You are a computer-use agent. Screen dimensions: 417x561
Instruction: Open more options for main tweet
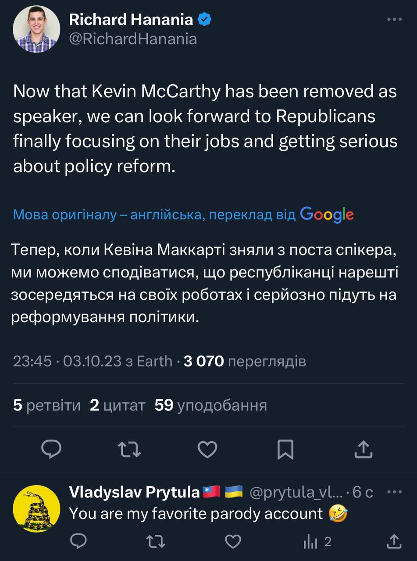point(394,20)
